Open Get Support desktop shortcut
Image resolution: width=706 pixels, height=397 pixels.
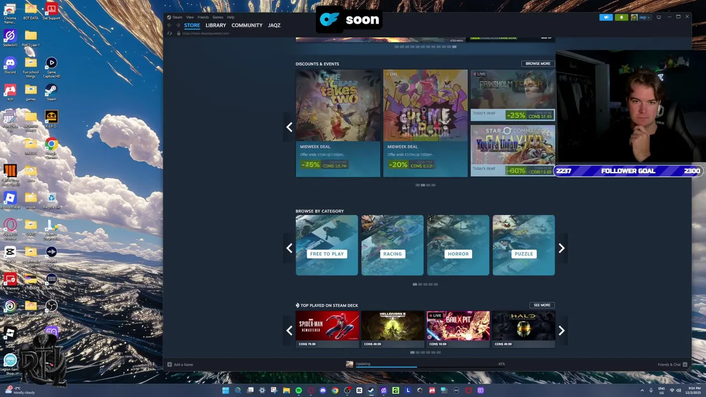[x=51, y=12]
